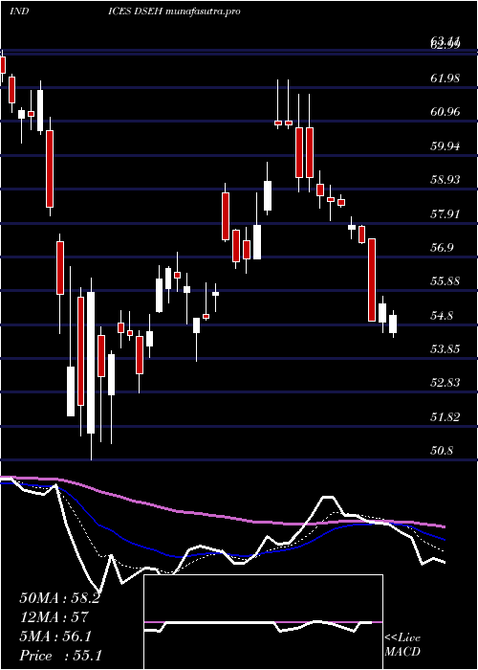This screenshot has width=478, height=670.
Task: Click the 50.8 price axis label
Action: click(442, 451)
